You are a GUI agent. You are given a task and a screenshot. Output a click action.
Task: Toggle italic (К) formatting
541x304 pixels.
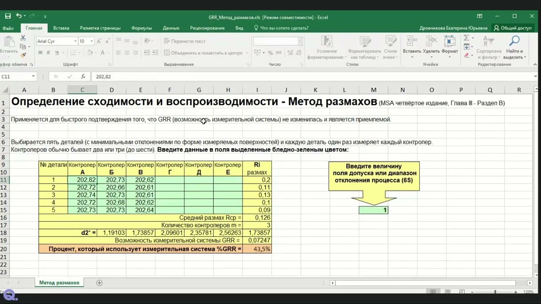(x=48, y=53)
